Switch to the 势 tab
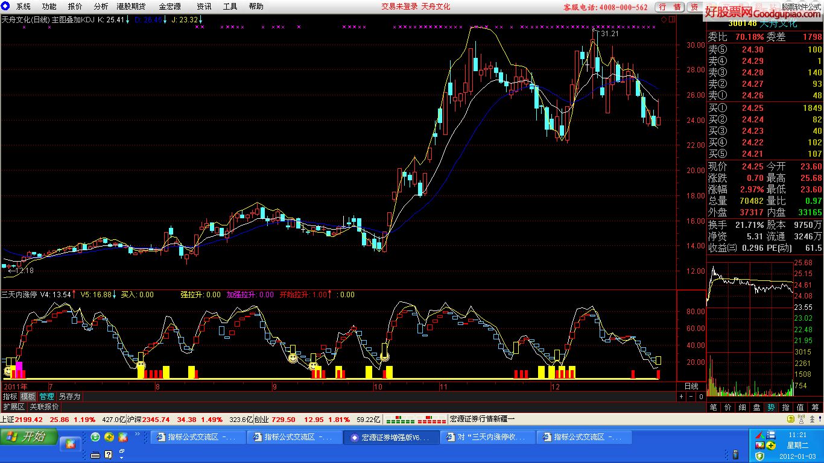Screen dimensions: 824x463 tap(772, 408)
